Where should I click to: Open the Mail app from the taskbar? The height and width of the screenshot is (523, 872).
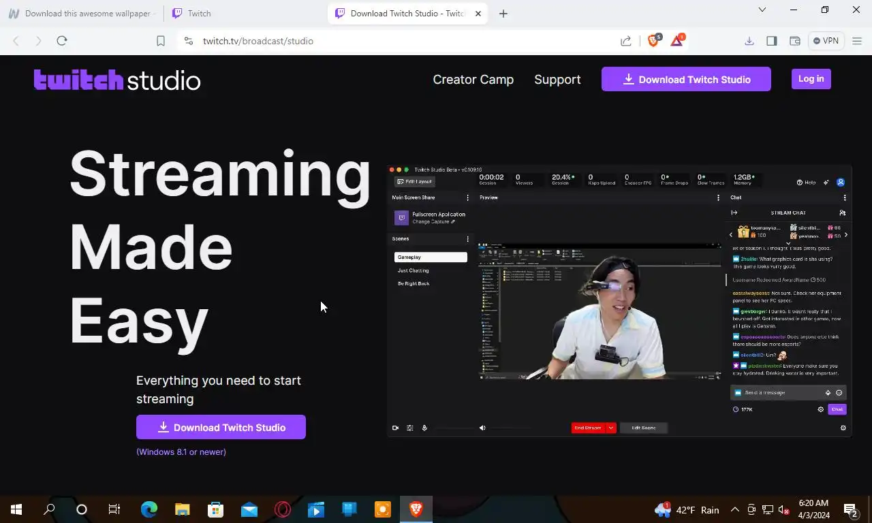[x=249, y=509]
